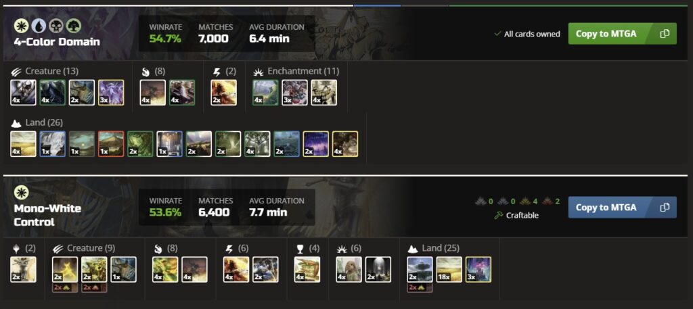Click the black mana icon on 4-Color Domain
This screenshot has width=693, height=309.
(56, 26)
